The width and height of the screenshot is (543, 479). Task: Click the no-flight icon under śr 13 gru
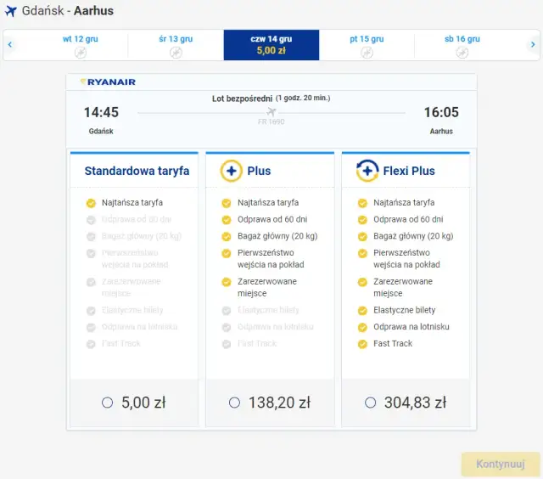click(176, 53)
